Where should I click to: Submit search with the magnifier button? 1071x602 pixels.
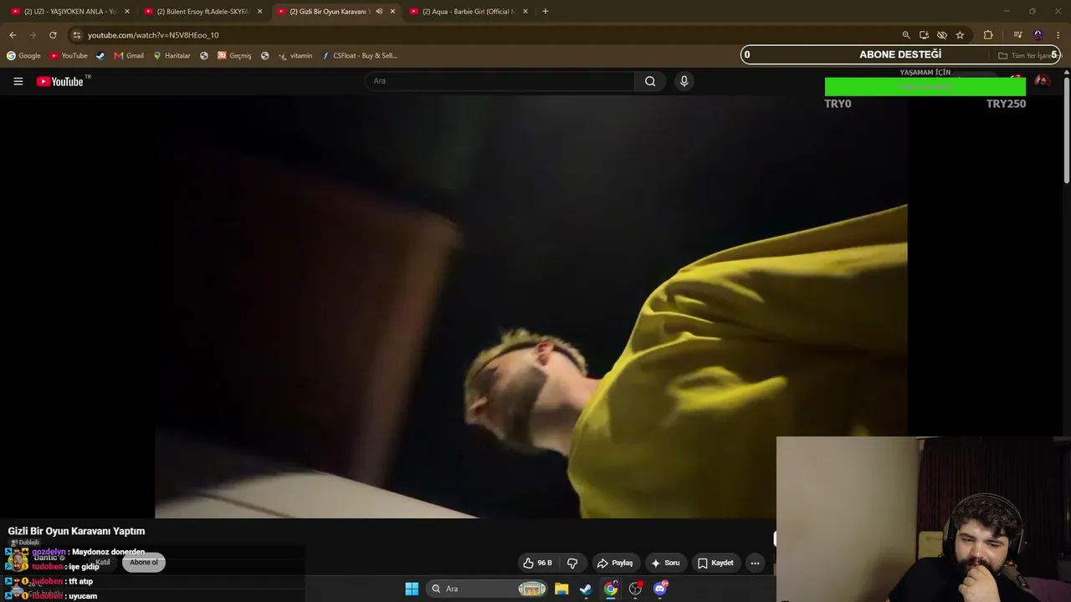click(650, 81)
